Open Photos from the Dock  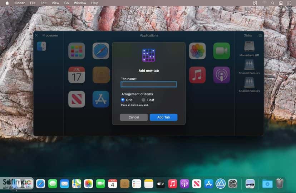coord(89,184)
